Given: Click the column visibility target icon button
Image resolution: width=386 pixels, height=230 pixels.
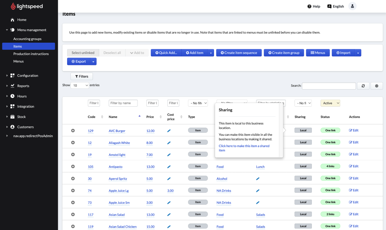Looking at the screenshot, I should [377, 86].
